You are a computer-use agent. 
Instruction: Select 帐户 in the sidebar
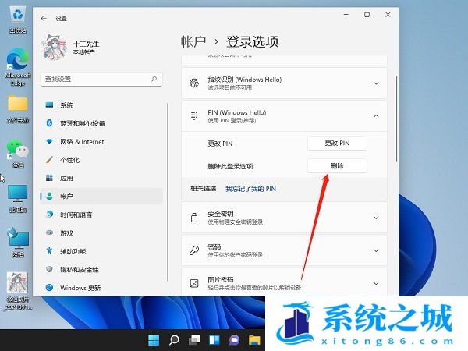(x=101, y=197)
